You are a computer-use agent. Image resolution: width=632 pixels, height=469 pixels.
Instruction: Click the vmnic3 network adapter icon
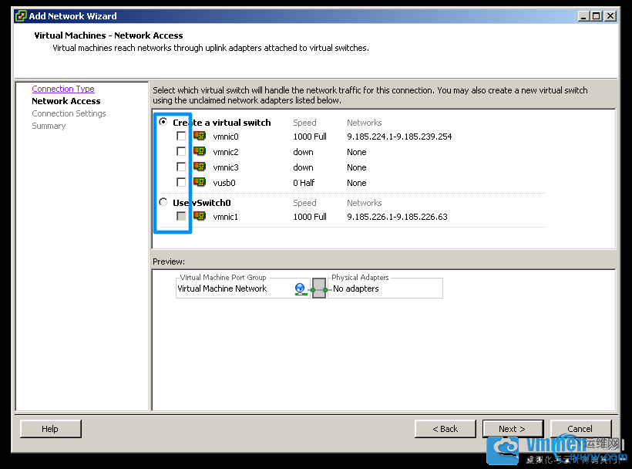click(x=200, y=167)
